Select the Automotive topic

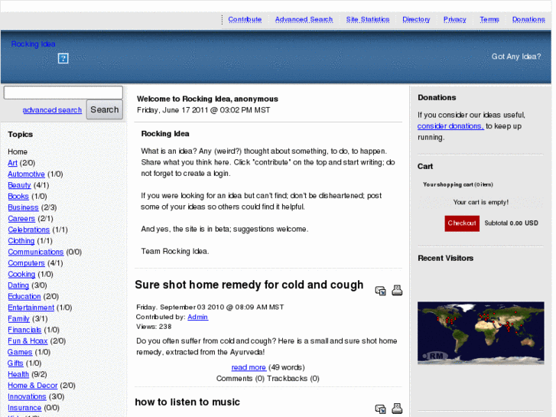(x=26, y=174)
